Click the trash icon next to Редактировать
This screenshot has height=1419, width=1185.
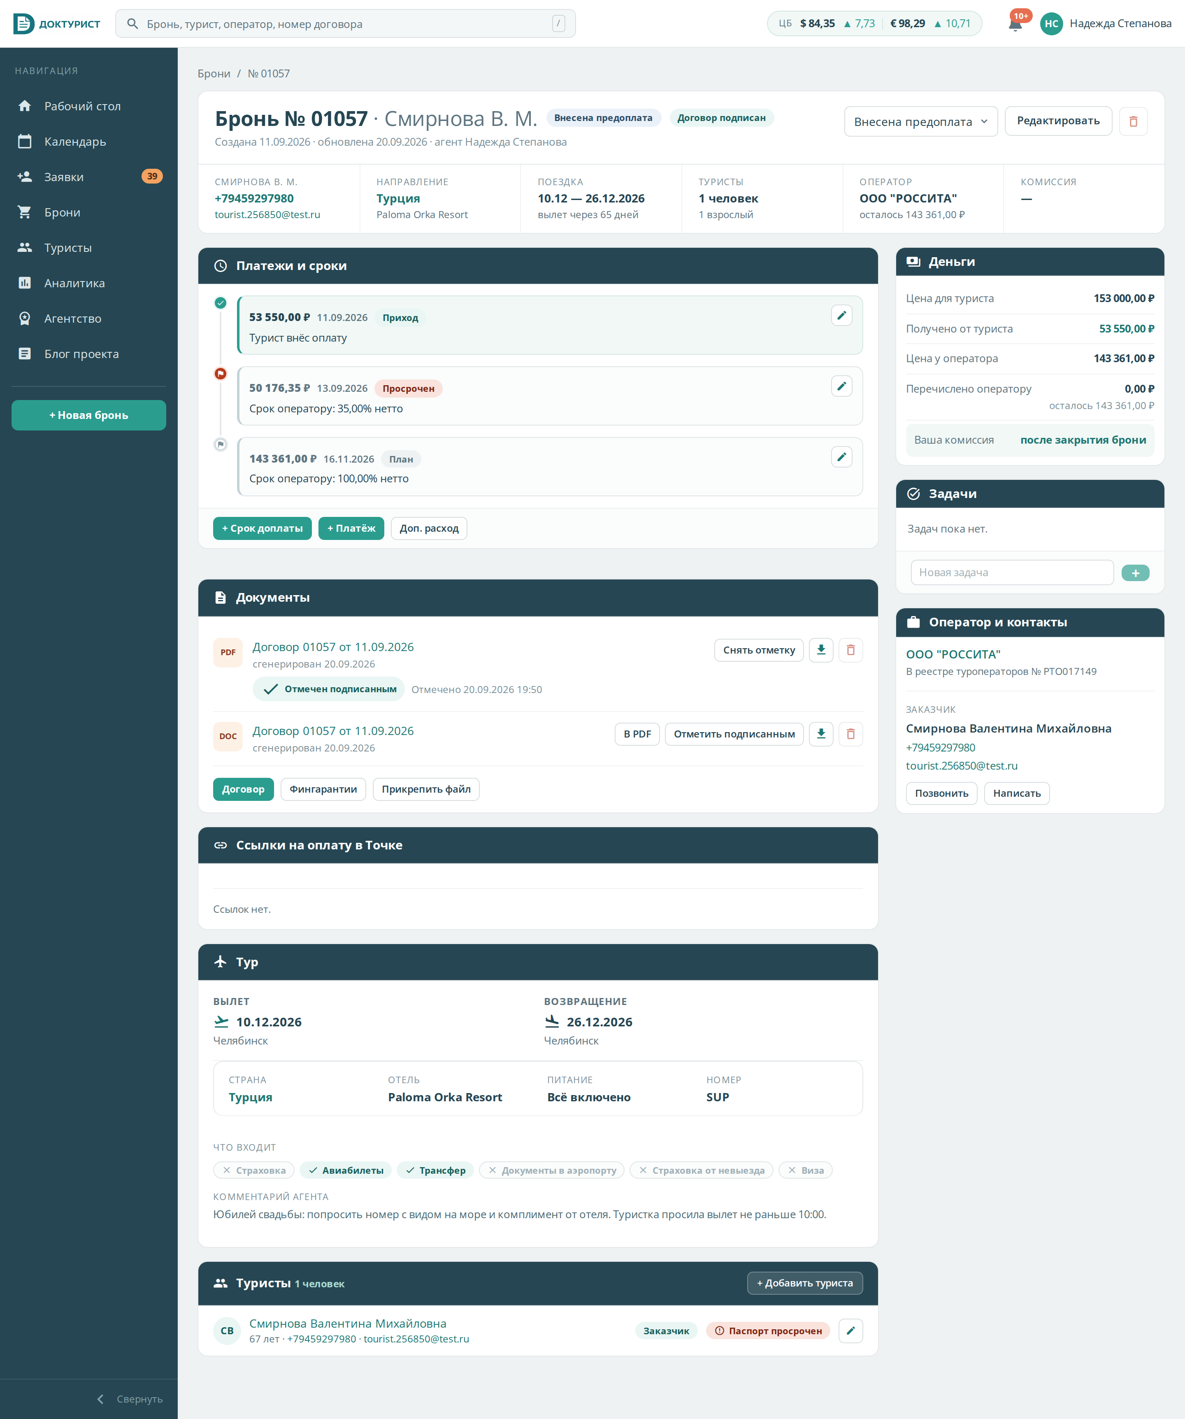pyautogui.click(x=1133, y=122)
